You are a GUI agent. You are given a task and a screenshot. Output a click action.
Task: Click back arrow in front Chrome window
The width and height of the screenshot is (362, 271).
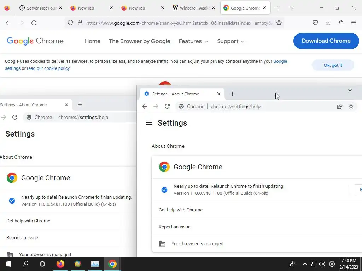click(145, 106)
